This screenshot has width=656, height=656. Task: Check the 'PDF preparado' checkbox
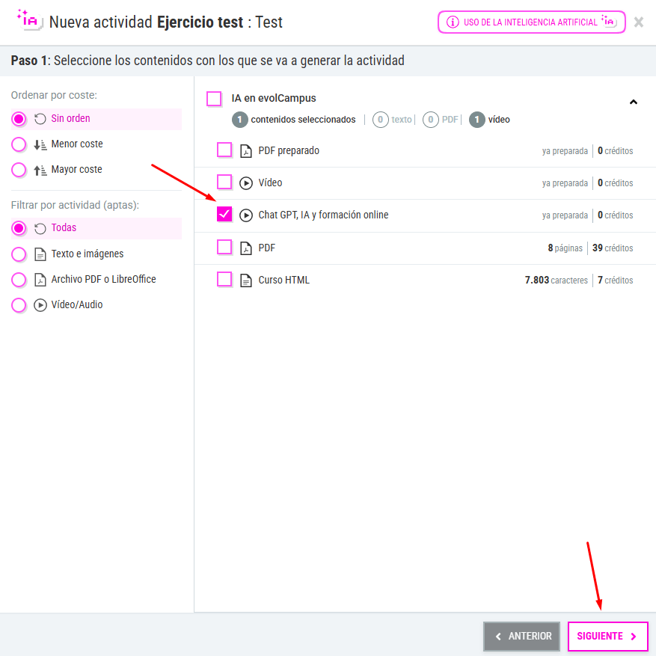[x=224, y=150]
